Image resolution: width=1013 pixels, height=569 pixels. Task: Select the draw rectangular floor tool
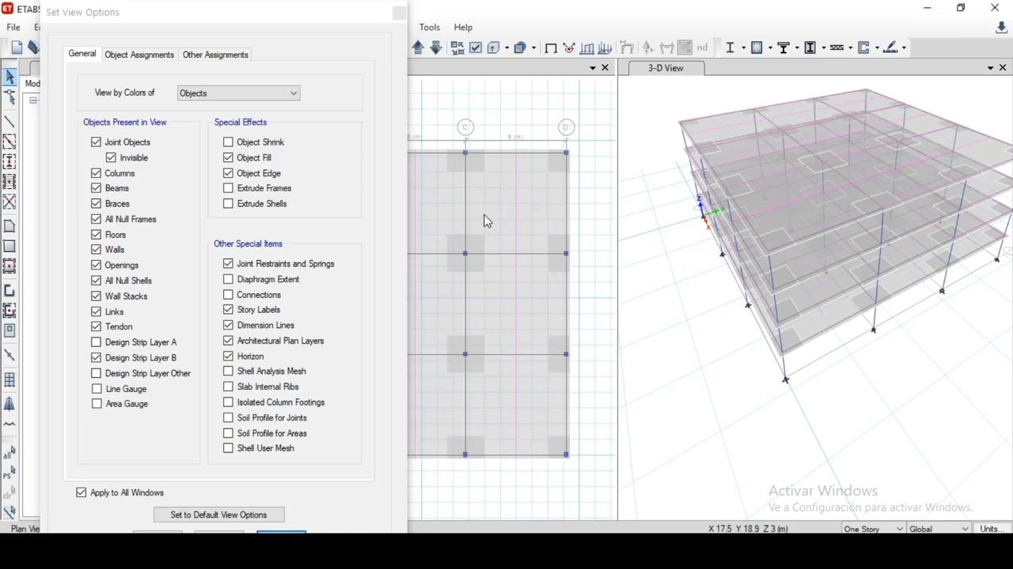click(9, 247)
